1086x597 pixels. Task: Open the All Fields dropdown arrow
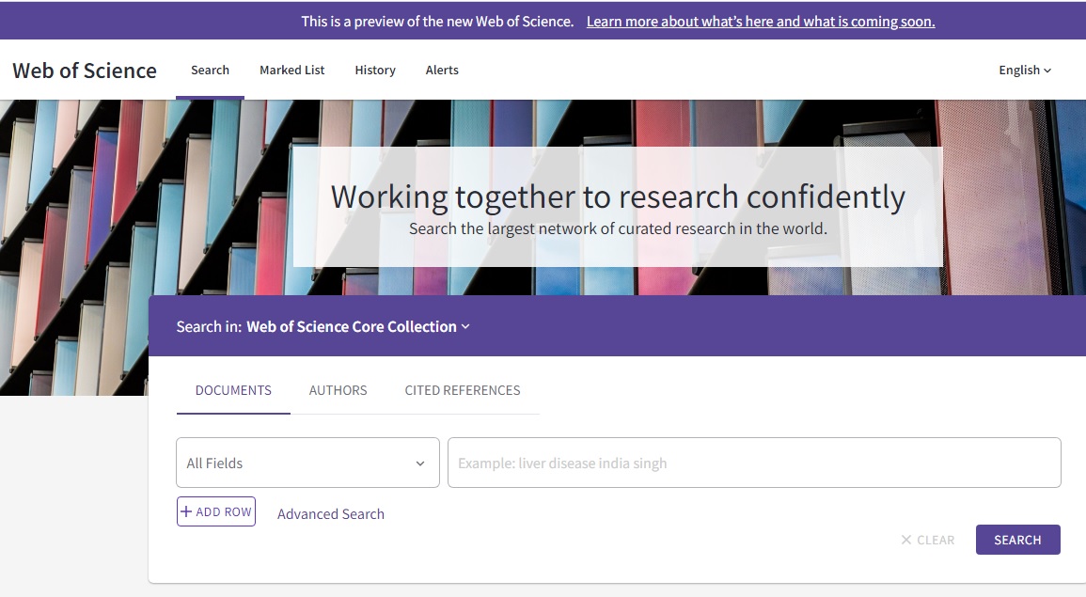419,463
